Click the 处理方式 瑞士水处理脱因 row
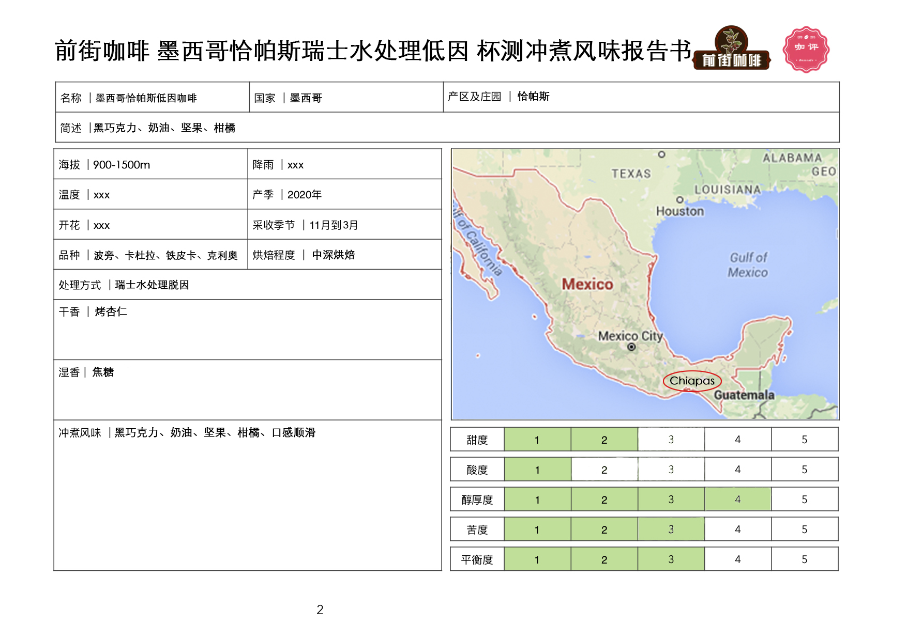Viewport: 907px width, 640px height. (x=248, y=285)
